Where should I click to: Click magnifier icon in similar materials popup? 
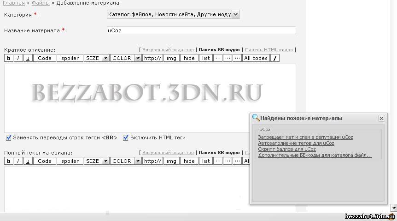point(256,118)
